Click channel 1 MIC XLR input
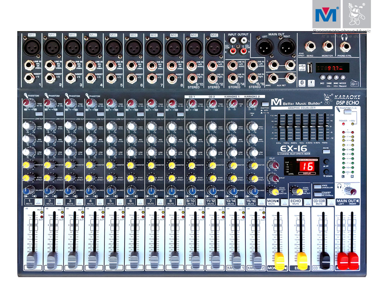Viewport: 384px width, 281px height. (32, 47)
